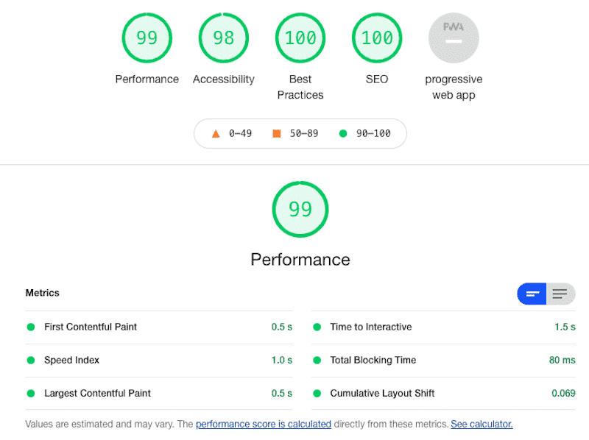This screenshot has height=440, width=589.
Task: Toggle the green indicator beside Cumulative Layout Shift
Action: [x=317, y=393]
